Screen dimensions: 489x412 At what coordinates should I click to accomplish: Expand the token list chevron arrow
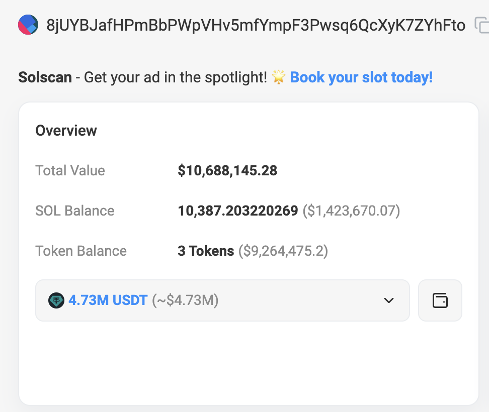pos(388,300)
